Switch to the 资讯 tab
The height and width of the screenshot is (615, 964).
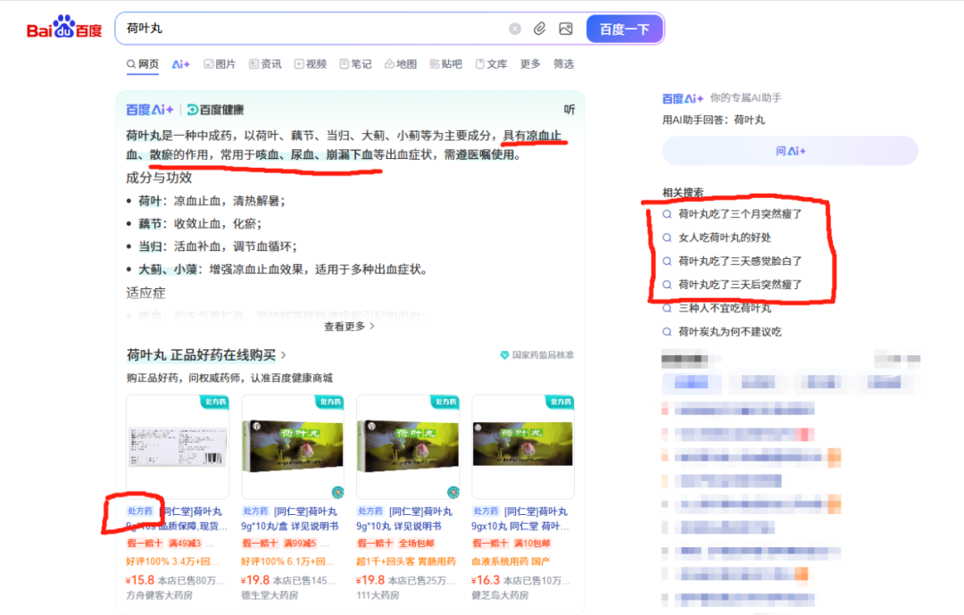pyautogui.click(x=265, y=64)
